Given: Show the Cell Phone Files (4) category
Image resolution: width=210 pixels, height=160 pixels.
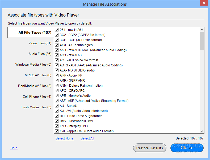Looking at the screenshot, I should tap(37, 97).
